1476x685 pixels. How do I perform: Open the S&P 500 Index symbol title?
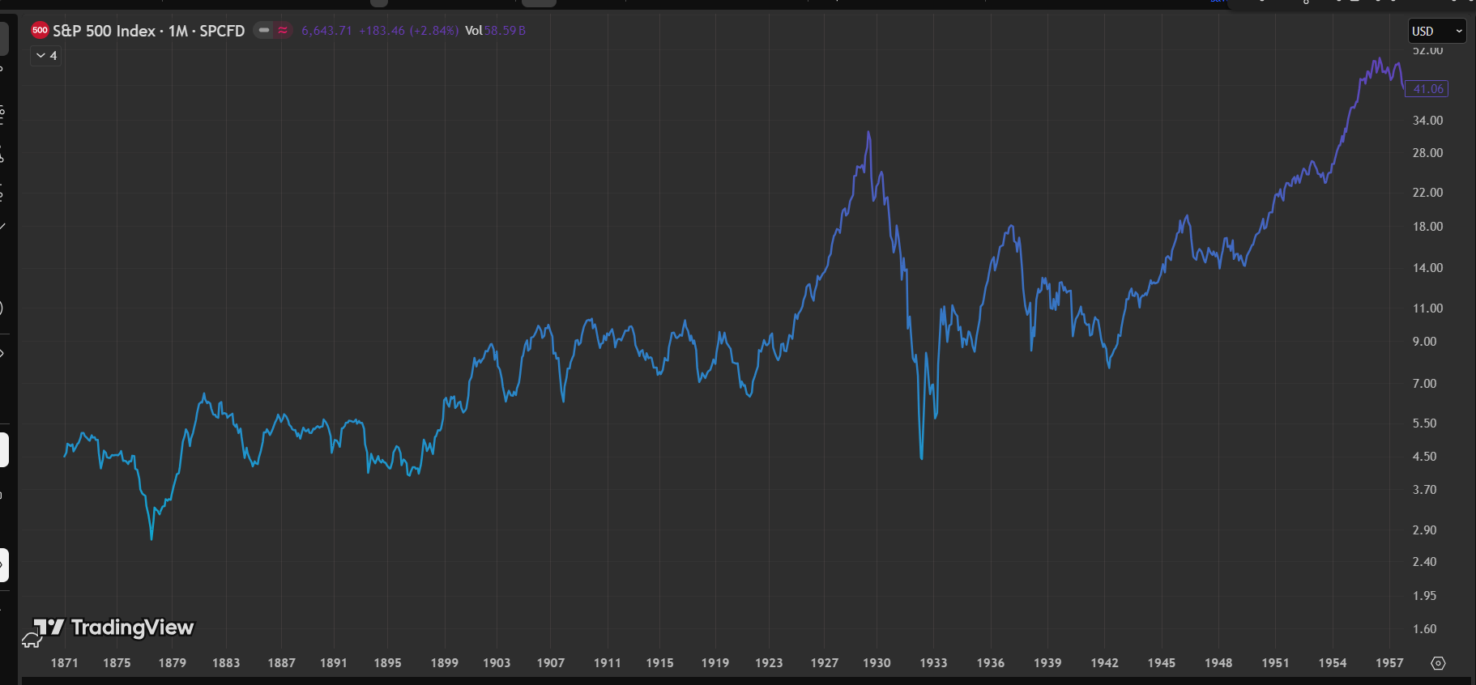[149, 31]
